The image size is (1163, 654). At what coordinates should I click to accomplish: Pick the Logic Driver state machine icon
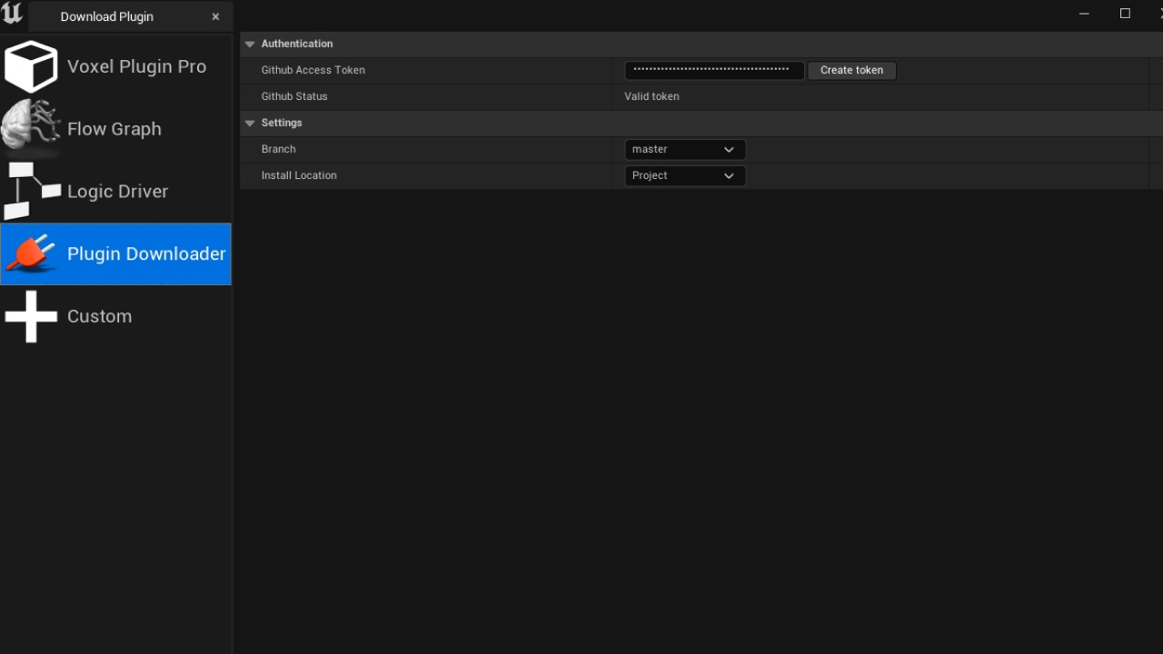pyautogui.click(x=31, y=191)
